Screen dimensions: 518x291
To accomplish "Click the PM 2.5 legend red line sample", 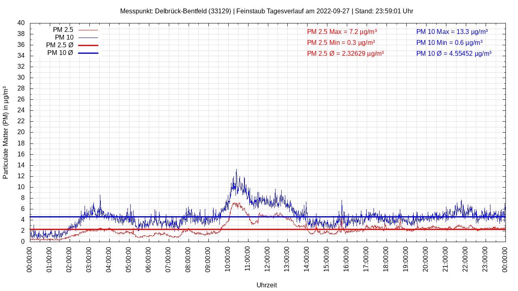I will click(88, 30).
